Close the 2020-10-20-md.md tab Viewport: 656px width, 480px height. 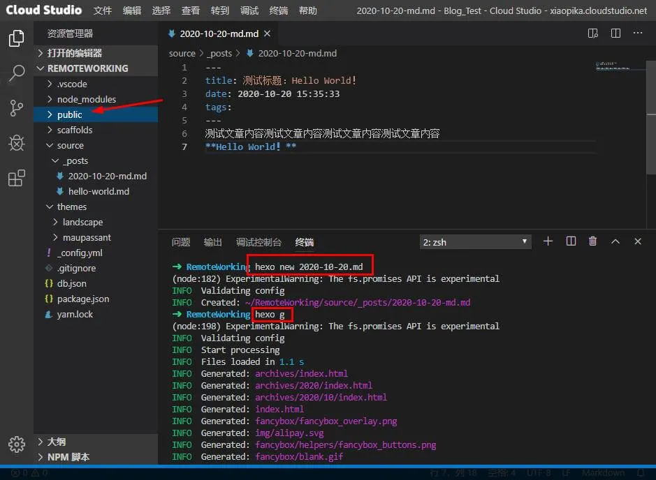(267, 33)
